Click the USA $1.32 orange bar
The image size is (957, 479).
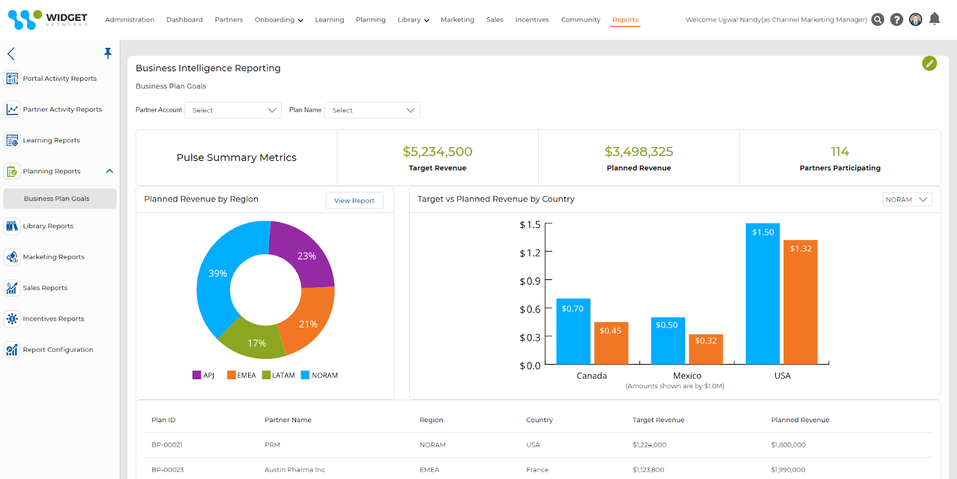tap(800, 302)
